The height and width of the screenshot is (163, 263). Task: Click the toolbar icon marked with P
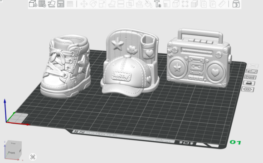click(213, 4)
